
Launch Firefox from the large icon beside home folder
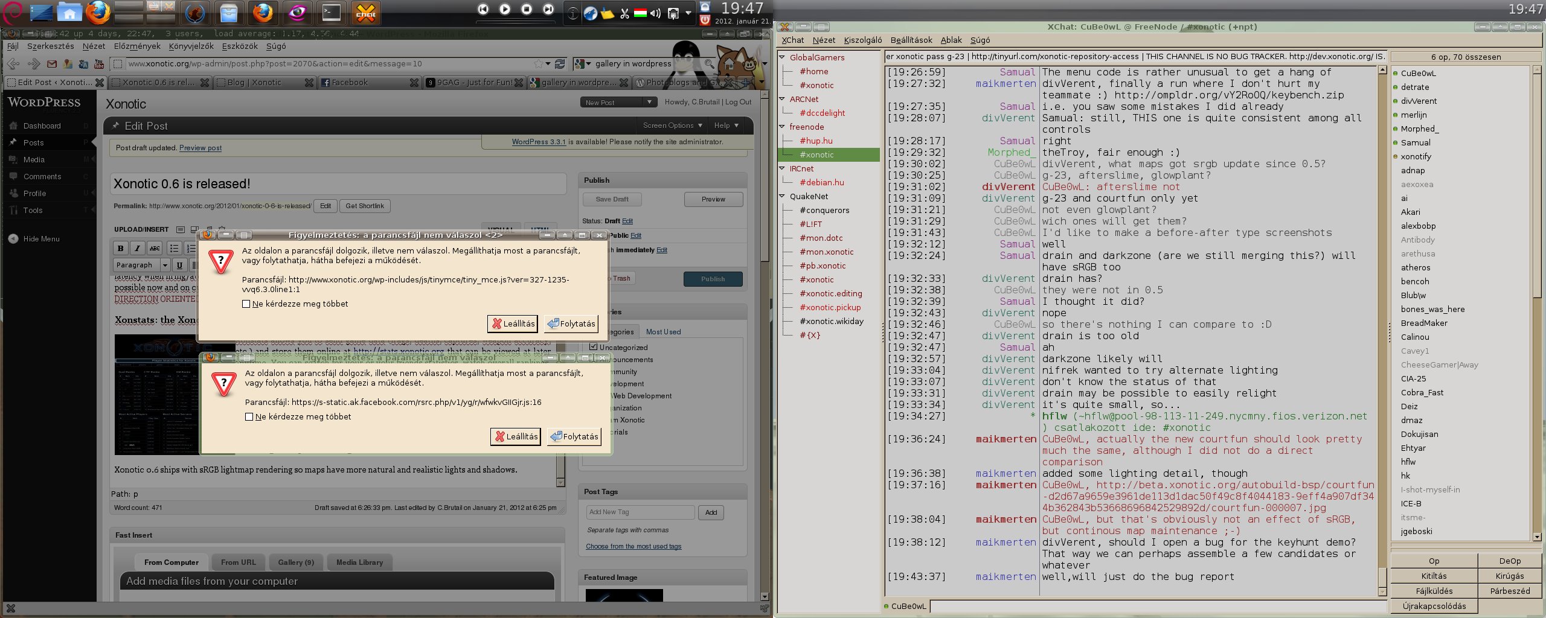coord(98,12)
